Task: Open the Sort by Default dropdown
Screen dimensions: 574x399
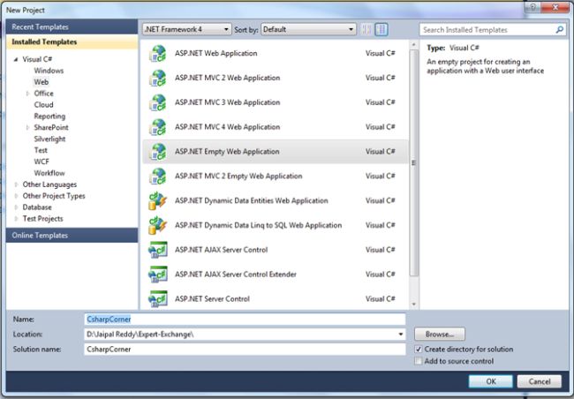Action: pyautogui.click(x=308, y=29)
